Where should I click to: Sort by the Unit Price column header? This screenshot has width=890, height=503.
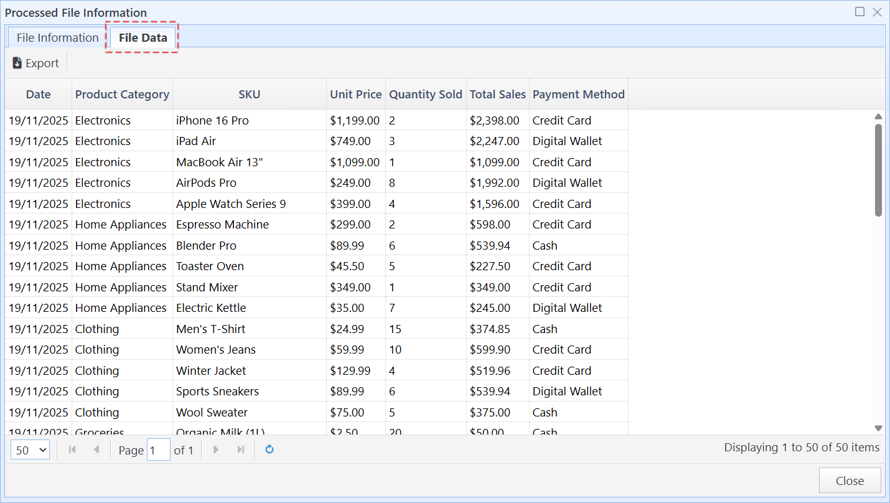tap(355, 94)
